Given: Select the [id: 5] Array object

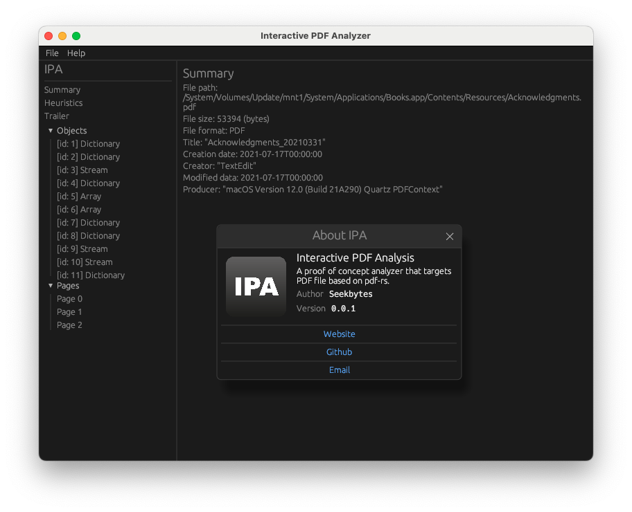Looking at the screenshot, I should coord(78,196).
